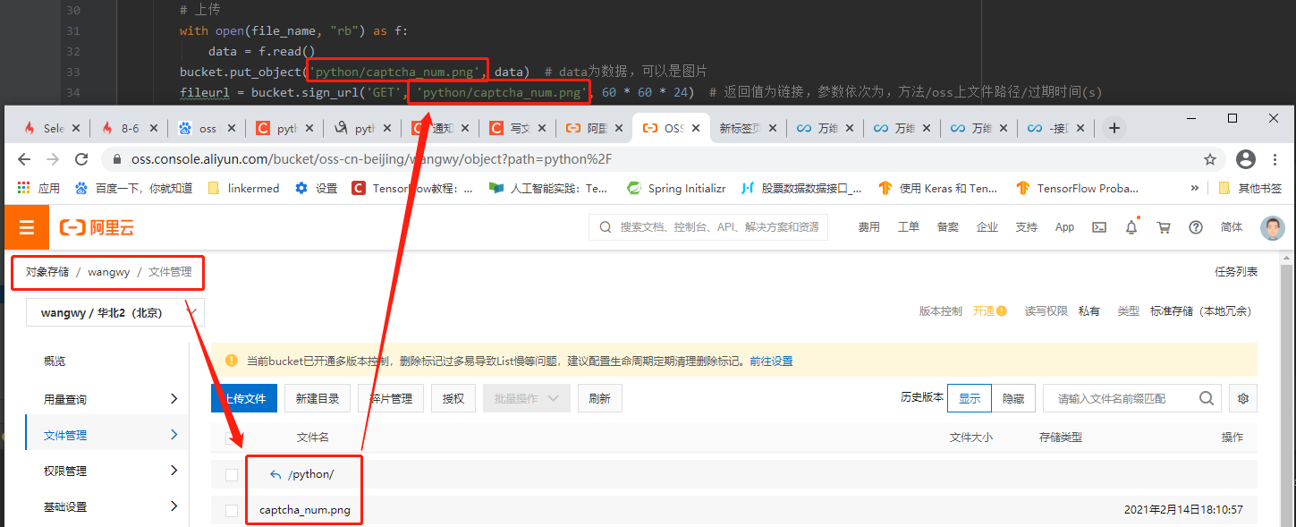The height and width of the screenshot is (527, 1296).
Task: Open the App header menu
Action: coord(1064,227)
